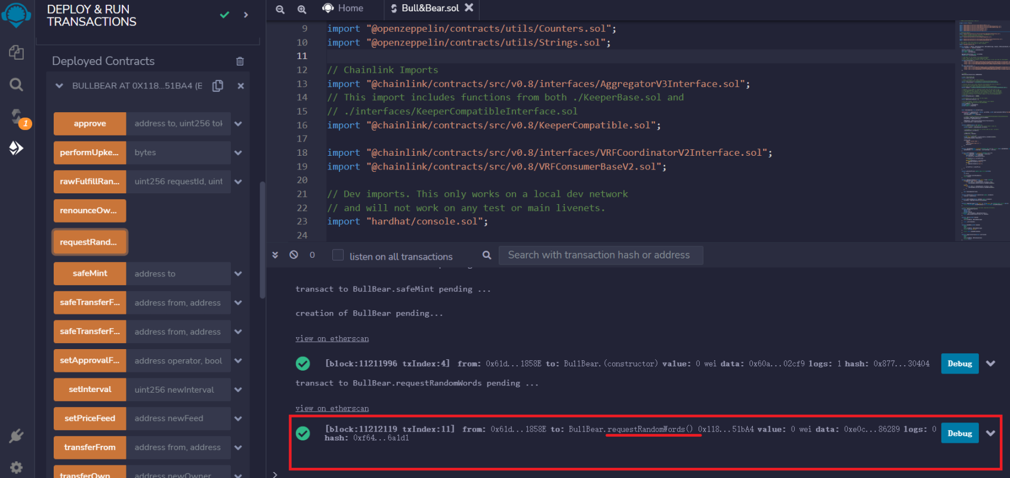
Task: Focus the transaction hash search field
Action: tap(600, 255)
